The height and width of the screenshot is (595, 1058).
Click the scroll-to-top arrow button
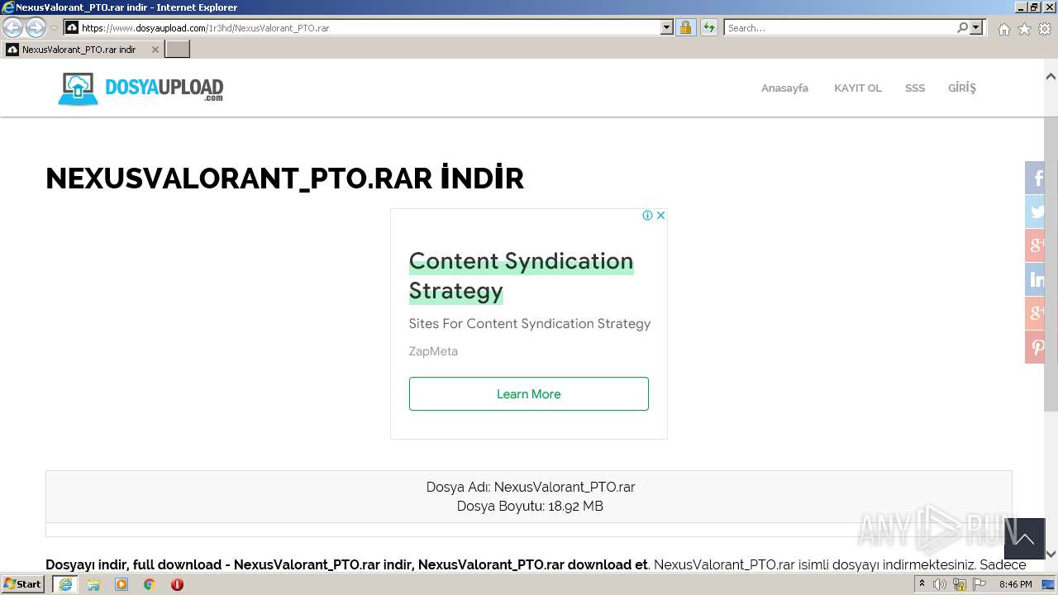[x=1024, y=539]
